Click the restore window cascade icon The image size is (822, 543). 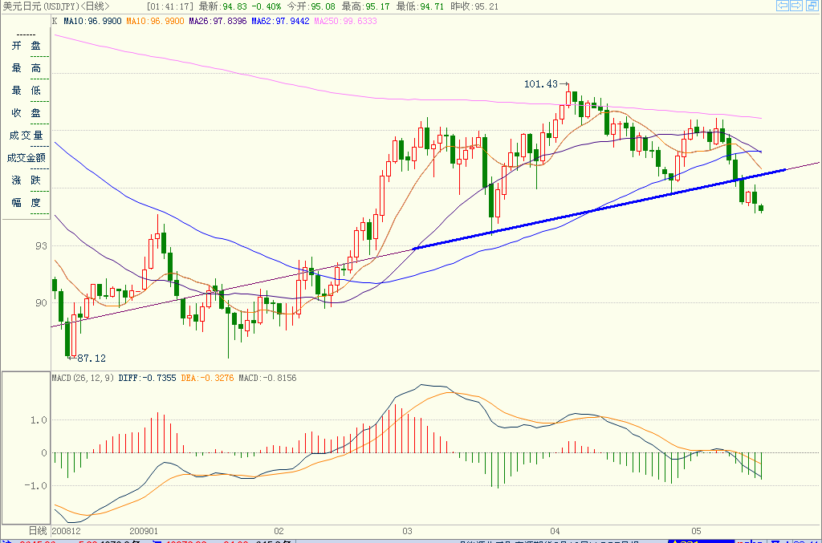pyautogui.click(x=812, y=6)
